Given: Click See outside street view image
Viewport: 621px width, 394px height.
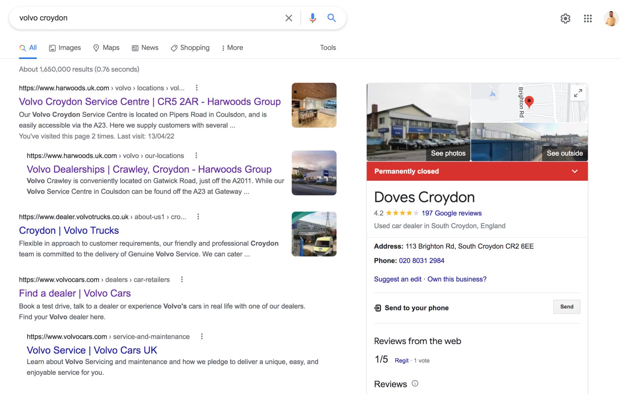Looking at the screenshot, I should 565,153.
